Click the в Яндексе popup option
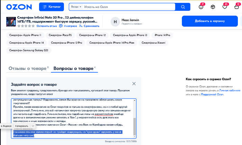 click(x=6, y=126)
